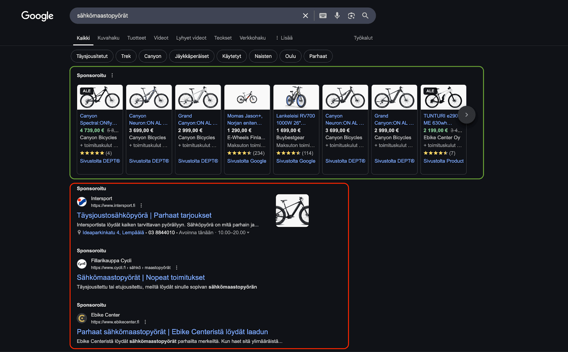Filter by Oulu chip

pos(290,56)
